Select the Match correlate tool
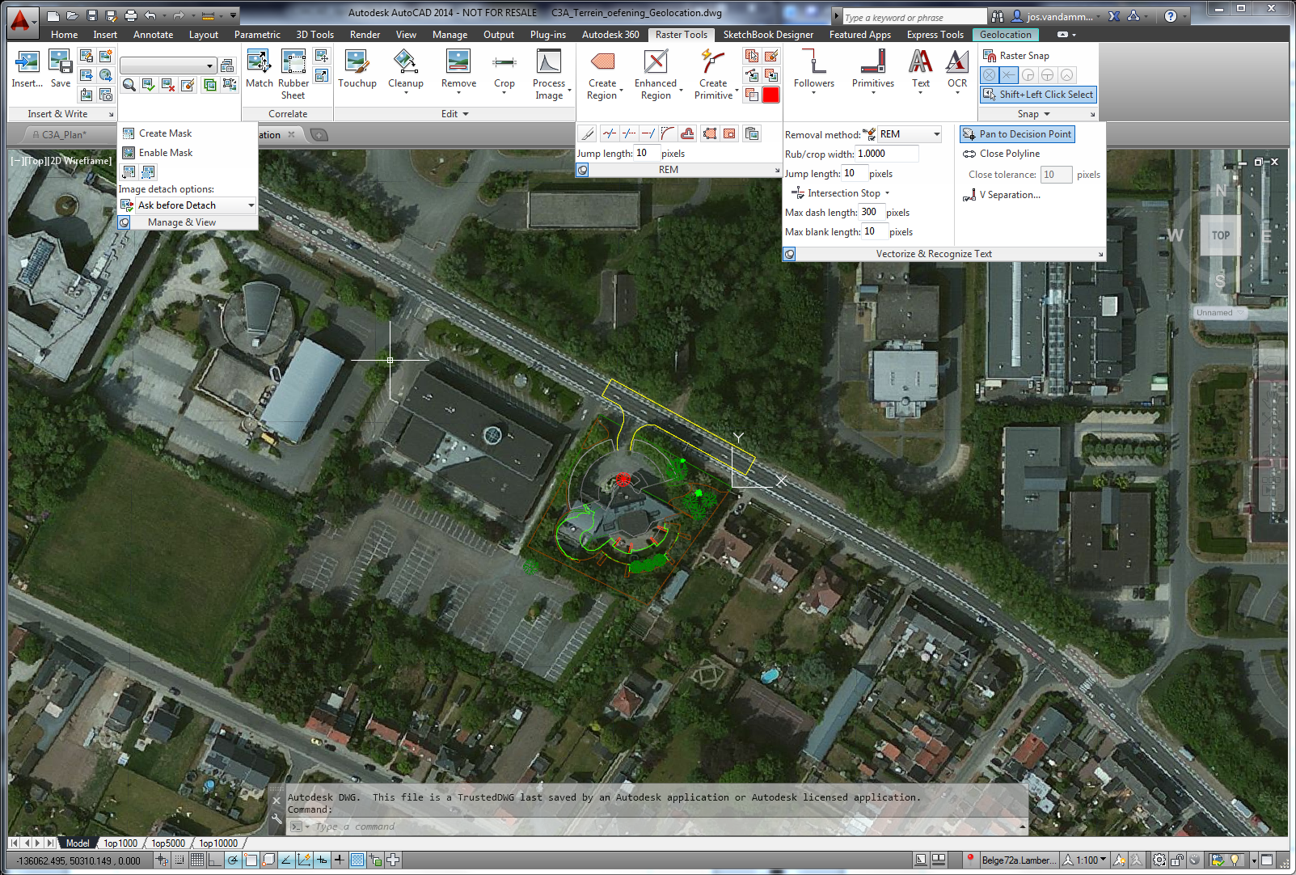This screenshot has height=875, width=1296. (259, 69)
